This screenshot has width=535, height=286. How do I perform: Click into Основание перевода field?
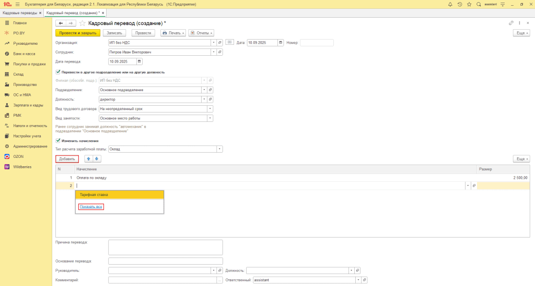coord(166,261)
